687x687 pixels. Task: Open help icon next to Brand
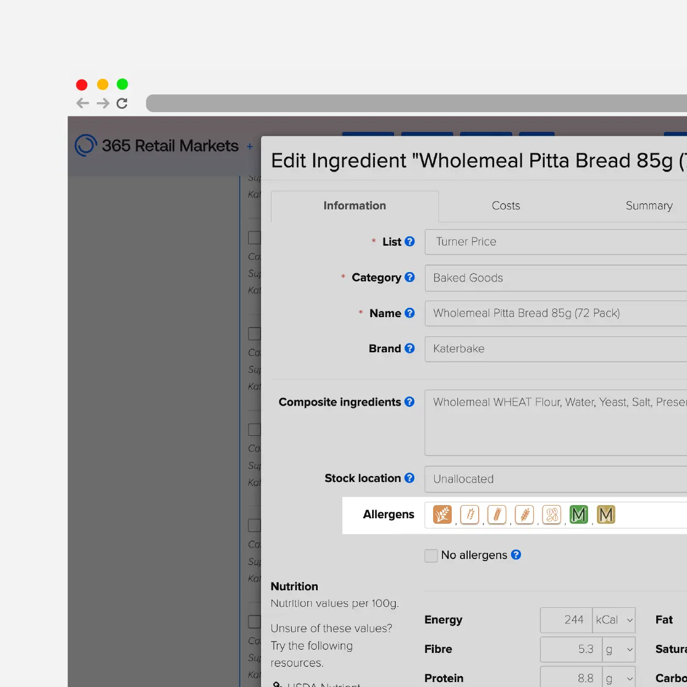point(409,348)
